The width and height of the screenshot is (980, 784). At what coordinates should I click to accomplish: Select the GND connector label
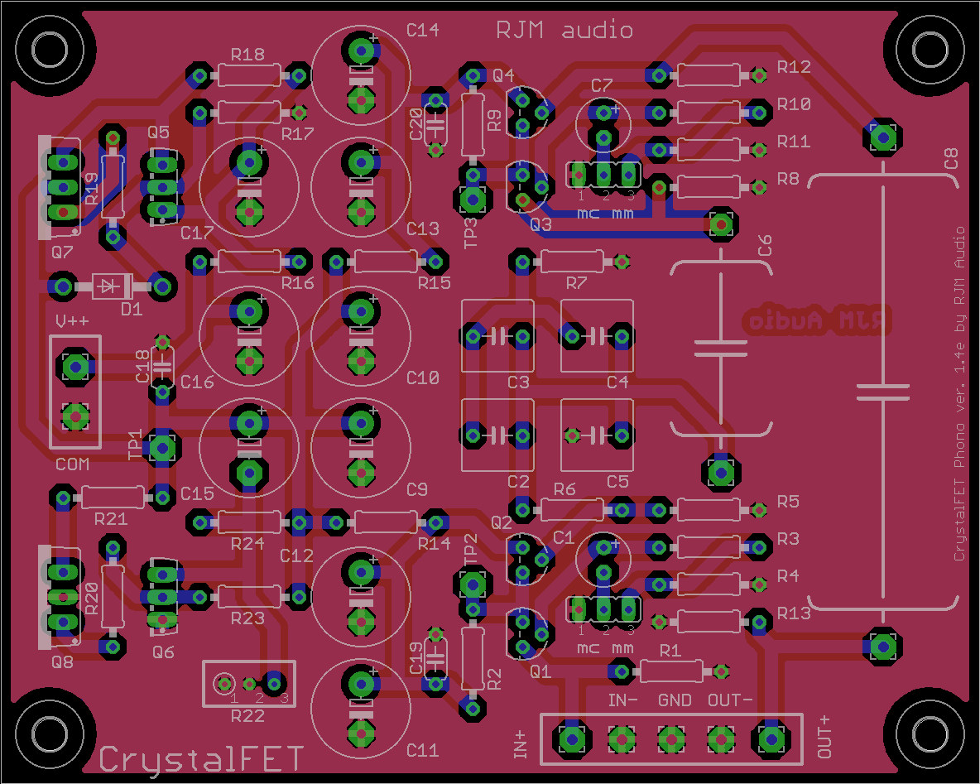[675, 700]
